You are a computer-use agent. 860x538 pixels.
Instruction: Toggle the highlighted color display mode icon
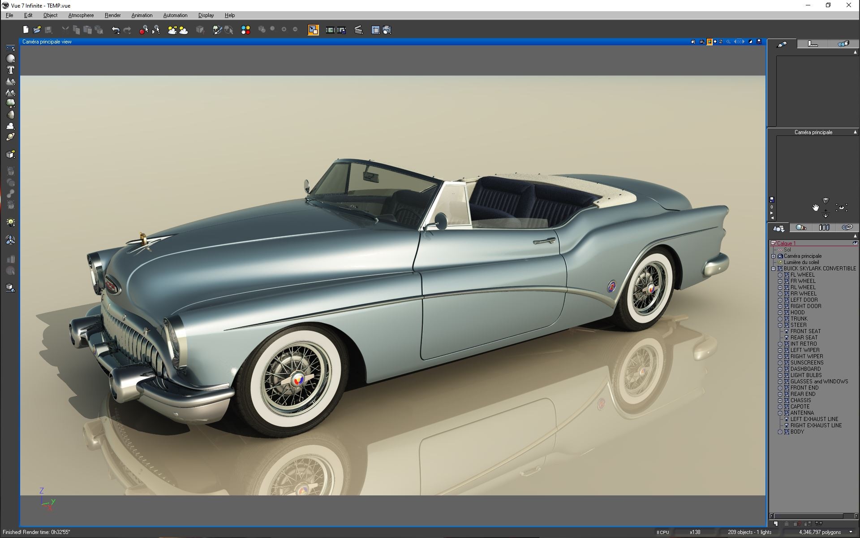[709, 41]
